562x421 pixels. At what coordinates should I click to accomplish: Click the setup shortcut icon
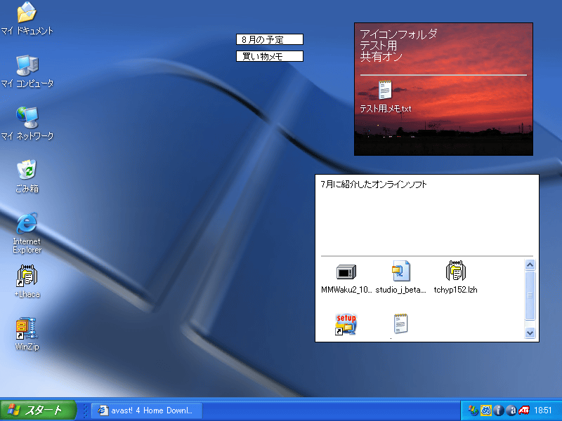pos(346,325)
